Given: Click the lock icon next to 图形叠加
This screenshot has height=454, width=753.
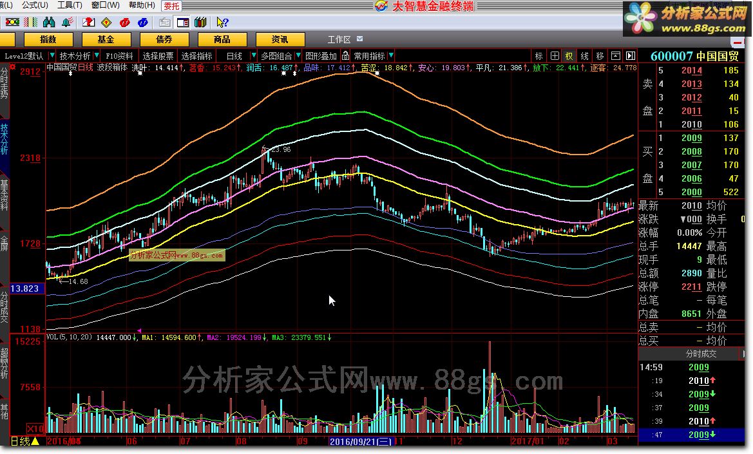Looking at the screenshot, I should 345,55.
